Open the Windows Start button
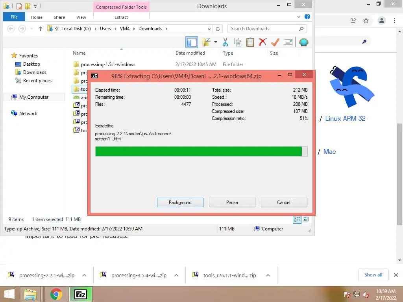The height and width of the screenshot is (302, 403). tap(9, 294)
